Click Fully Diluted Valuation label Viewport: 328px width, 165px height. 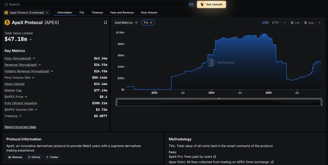click(21, 103)
